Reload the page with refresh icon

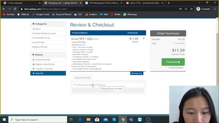coord(15,9)
